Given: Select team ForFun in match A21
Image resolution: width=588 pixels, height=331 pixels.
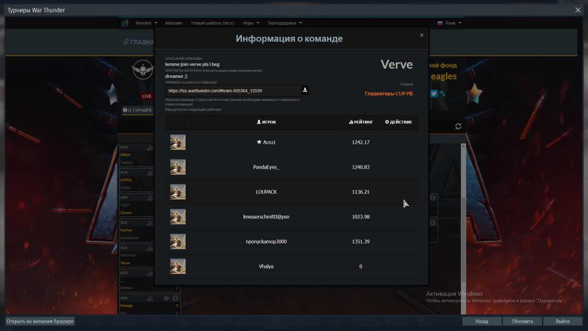Looking at the screenshot, I should click(126, 230).
